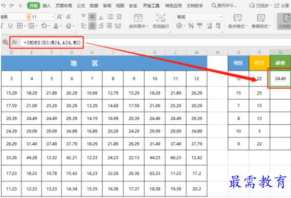The height and width of the screenshot is (198, 291).
Task: Click the decrease decimal places icon
Action: click(x=218, y=26)
